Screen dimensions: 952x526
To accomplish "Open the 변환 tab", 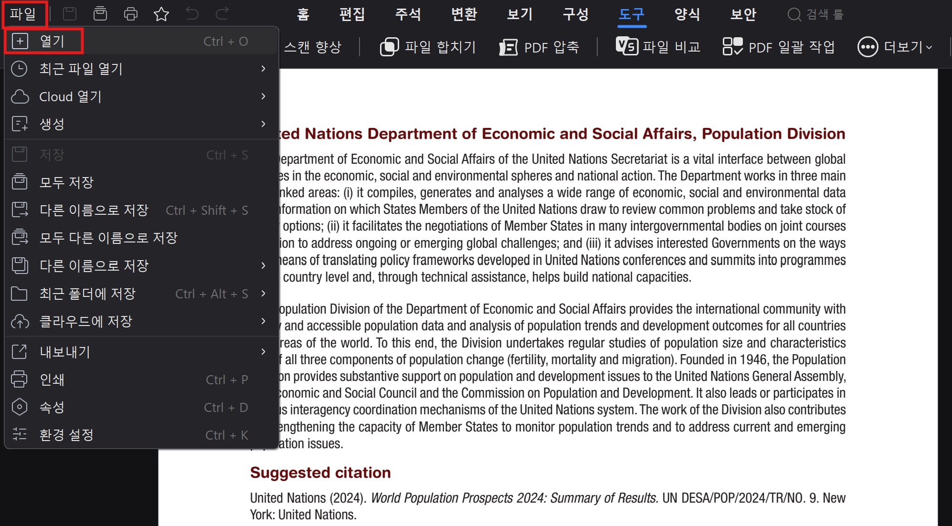I will [x=464, y=14].
